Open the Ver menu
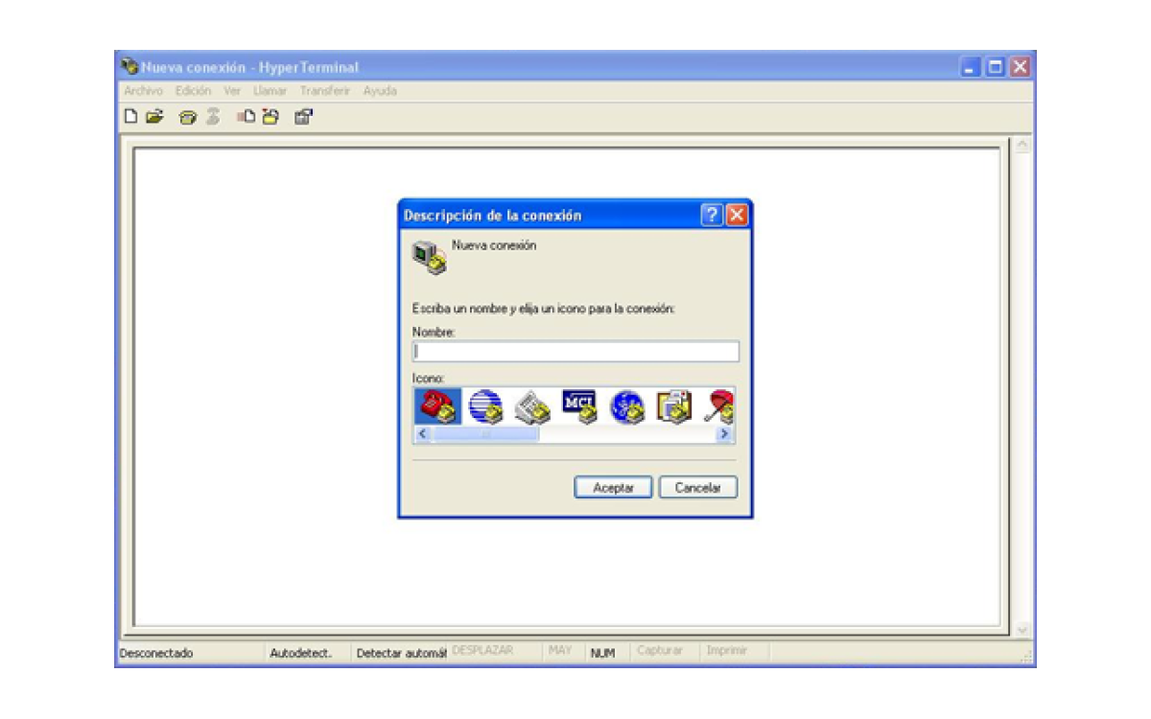 232,91
